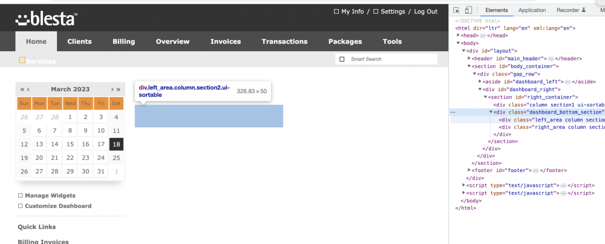Click the icon before Settings

tap(376, 11)
